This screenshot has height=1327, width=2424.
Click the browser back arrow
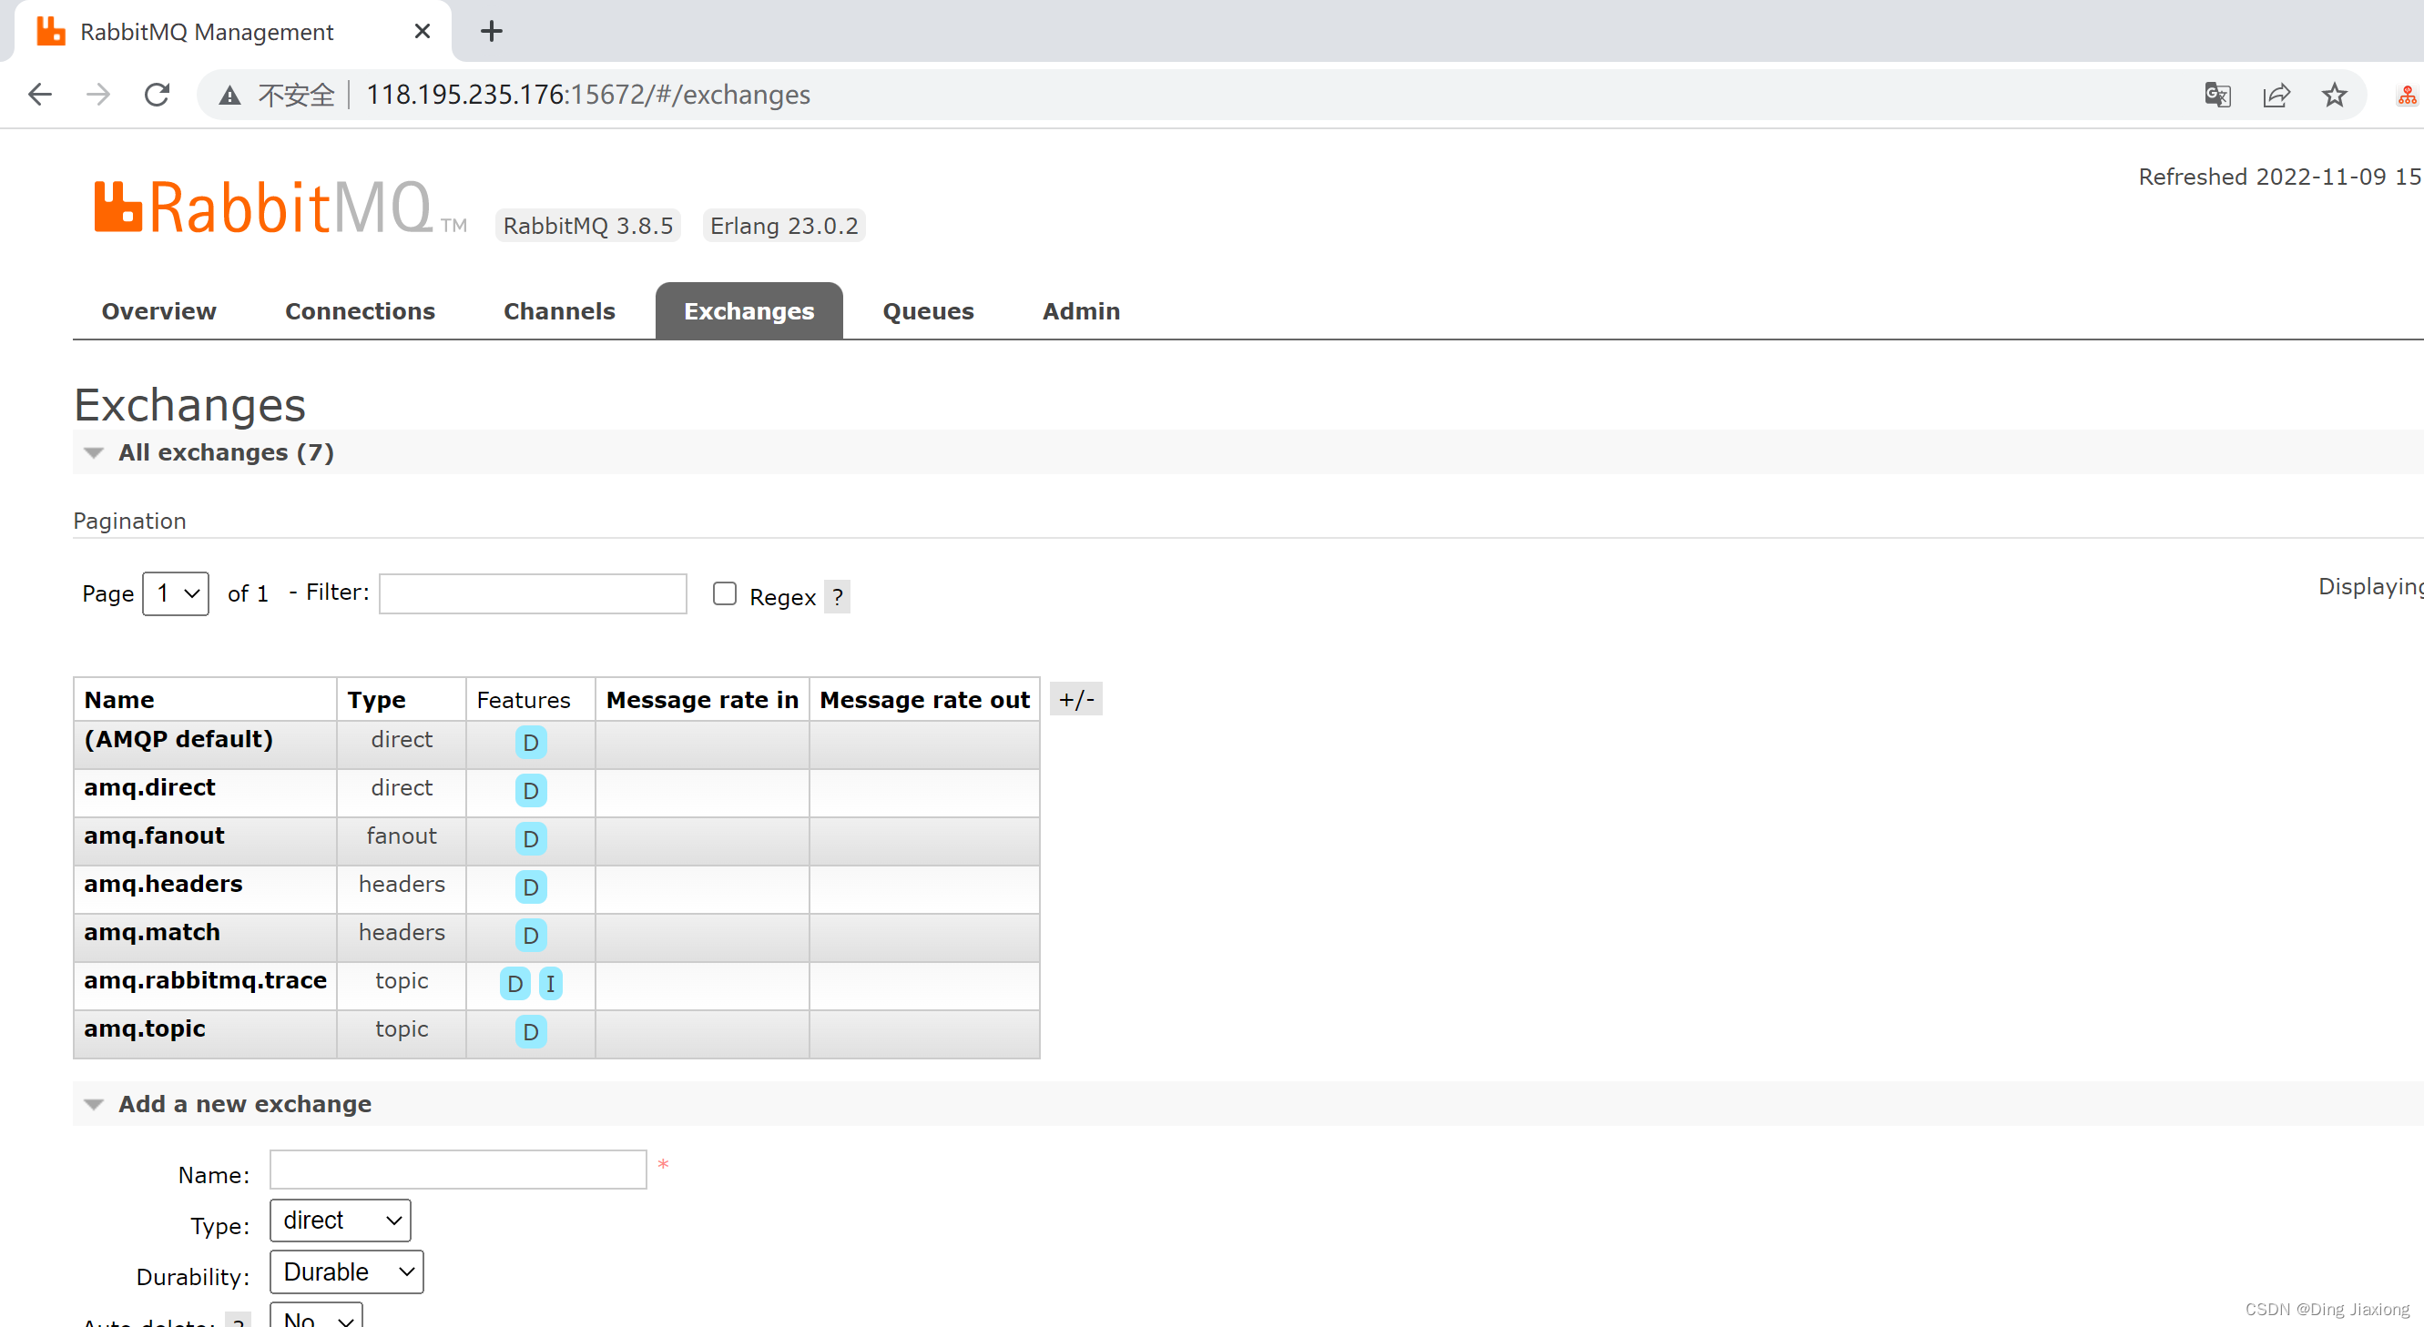point(39,94)
